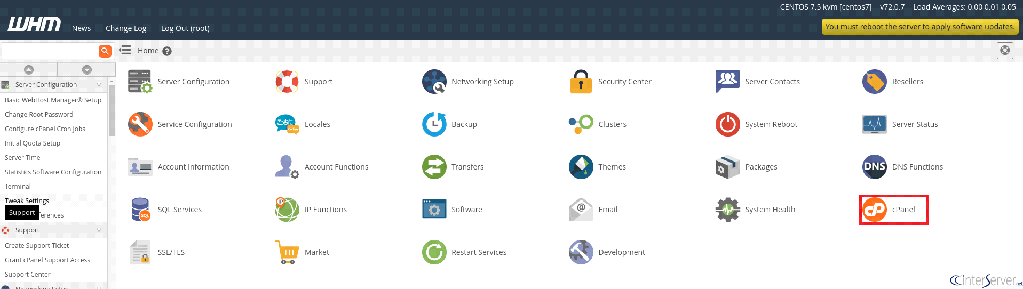Viewport: 1023px width, 289px height.
Task: Select Tweak Settings in sidebar
Action: click(27, 200)
